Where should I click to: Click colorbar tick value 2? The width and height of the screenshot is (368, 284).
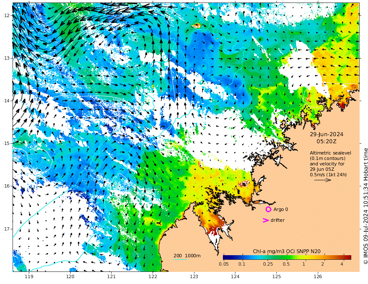coord(323,264)
